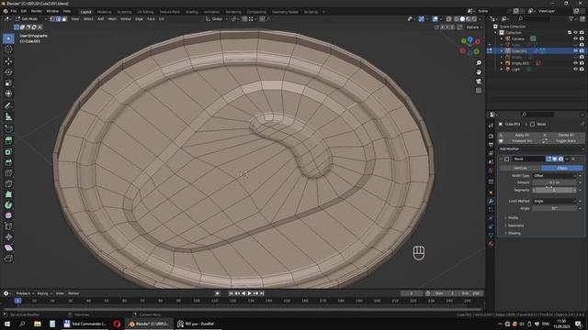The height and width of the screenshot is (330, 588).
Task: Toggle Bevel modifier edit mode display
Action: click(548, 159)
